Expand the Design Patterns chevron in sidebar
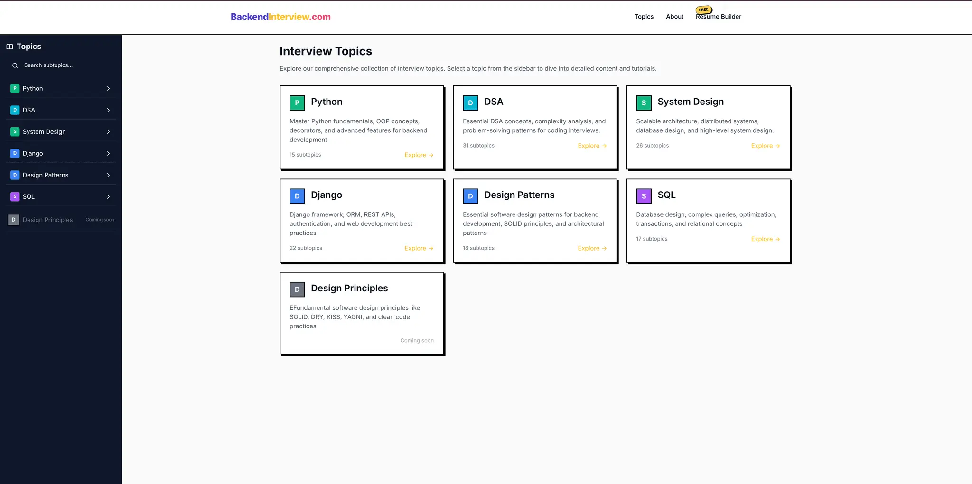Screen dimensions: 972x484 tap(108, 175)
